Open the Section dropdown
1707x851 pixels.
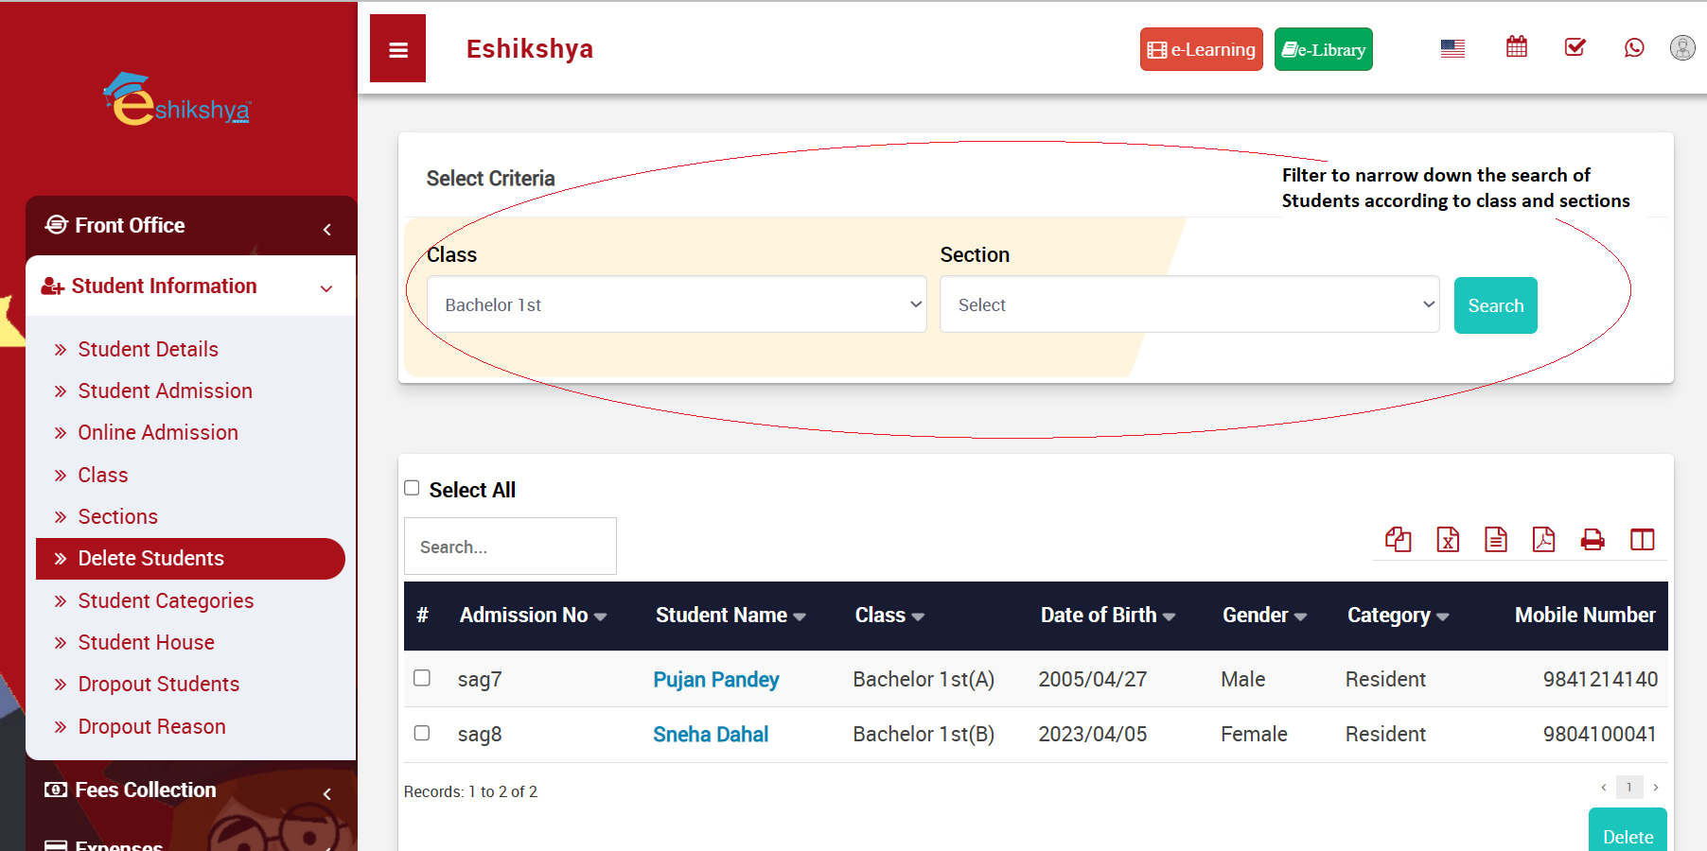click(1188, 304)
